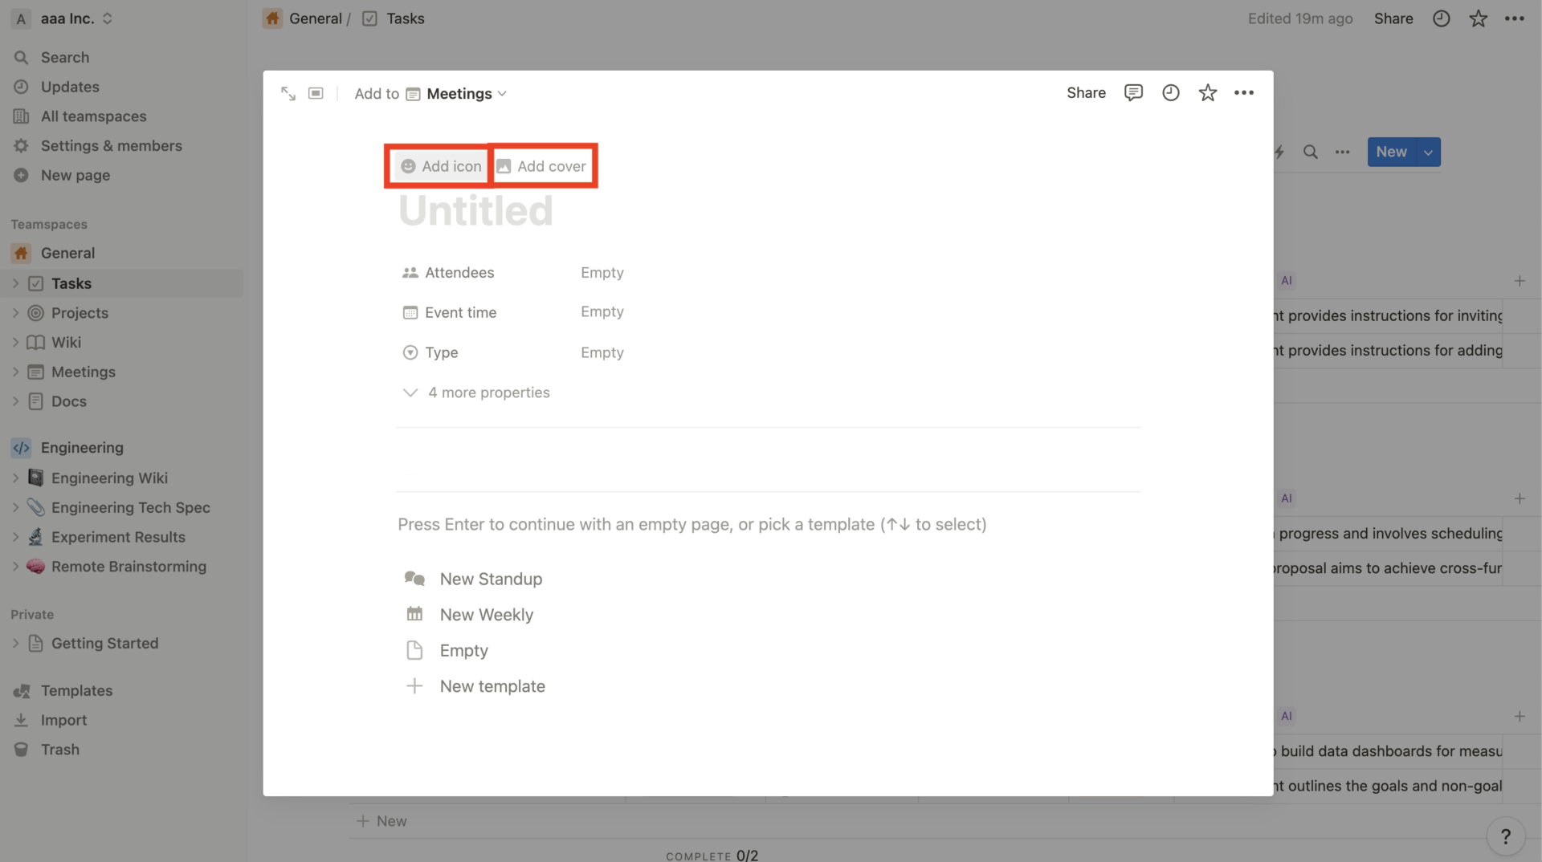
Task: Add a cover image to the page
Action: (x=543, y=165)
